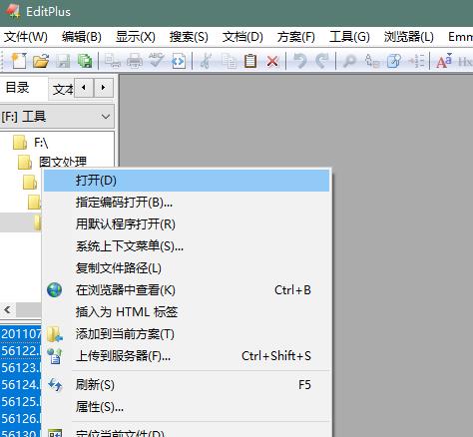
Task: Select the file starting with 56123
Action: coord(21,368)
